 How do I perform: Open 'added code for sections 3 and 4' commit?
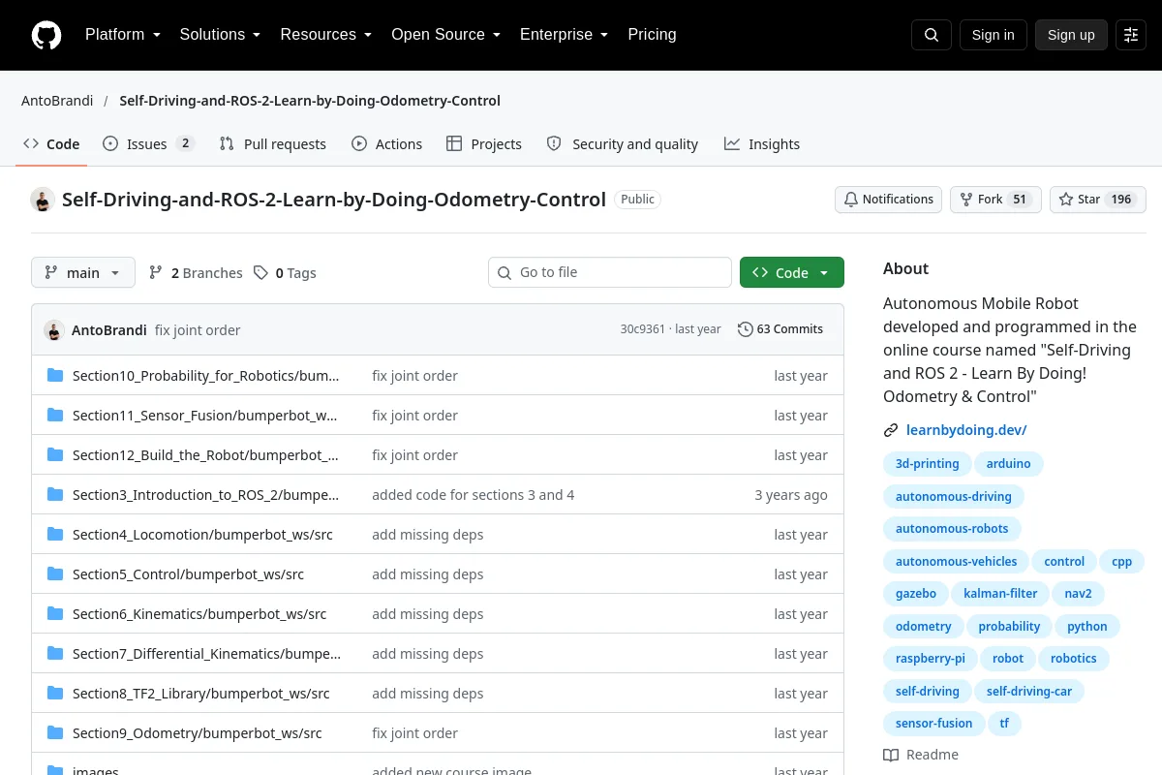point(474,495)
